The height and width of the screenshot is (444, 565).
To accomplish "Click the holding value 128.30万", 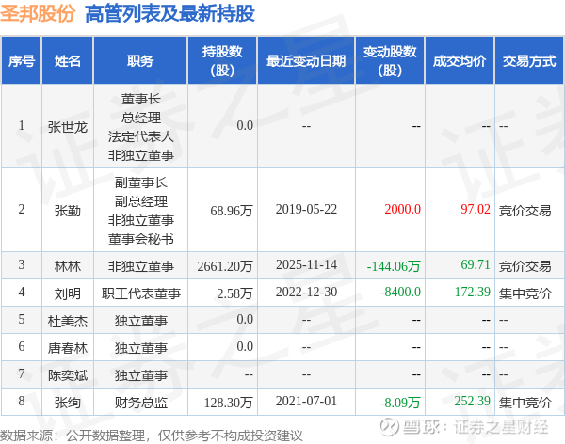I will tap(228, 403).
